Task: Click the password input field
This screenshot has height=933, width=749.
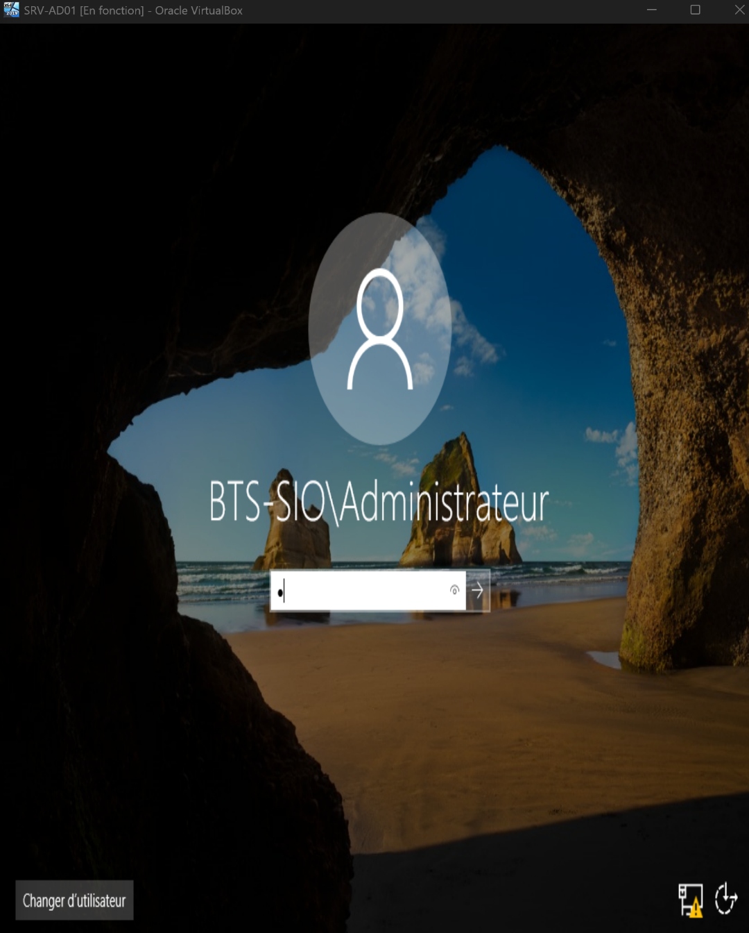Action: coord(368,591)
